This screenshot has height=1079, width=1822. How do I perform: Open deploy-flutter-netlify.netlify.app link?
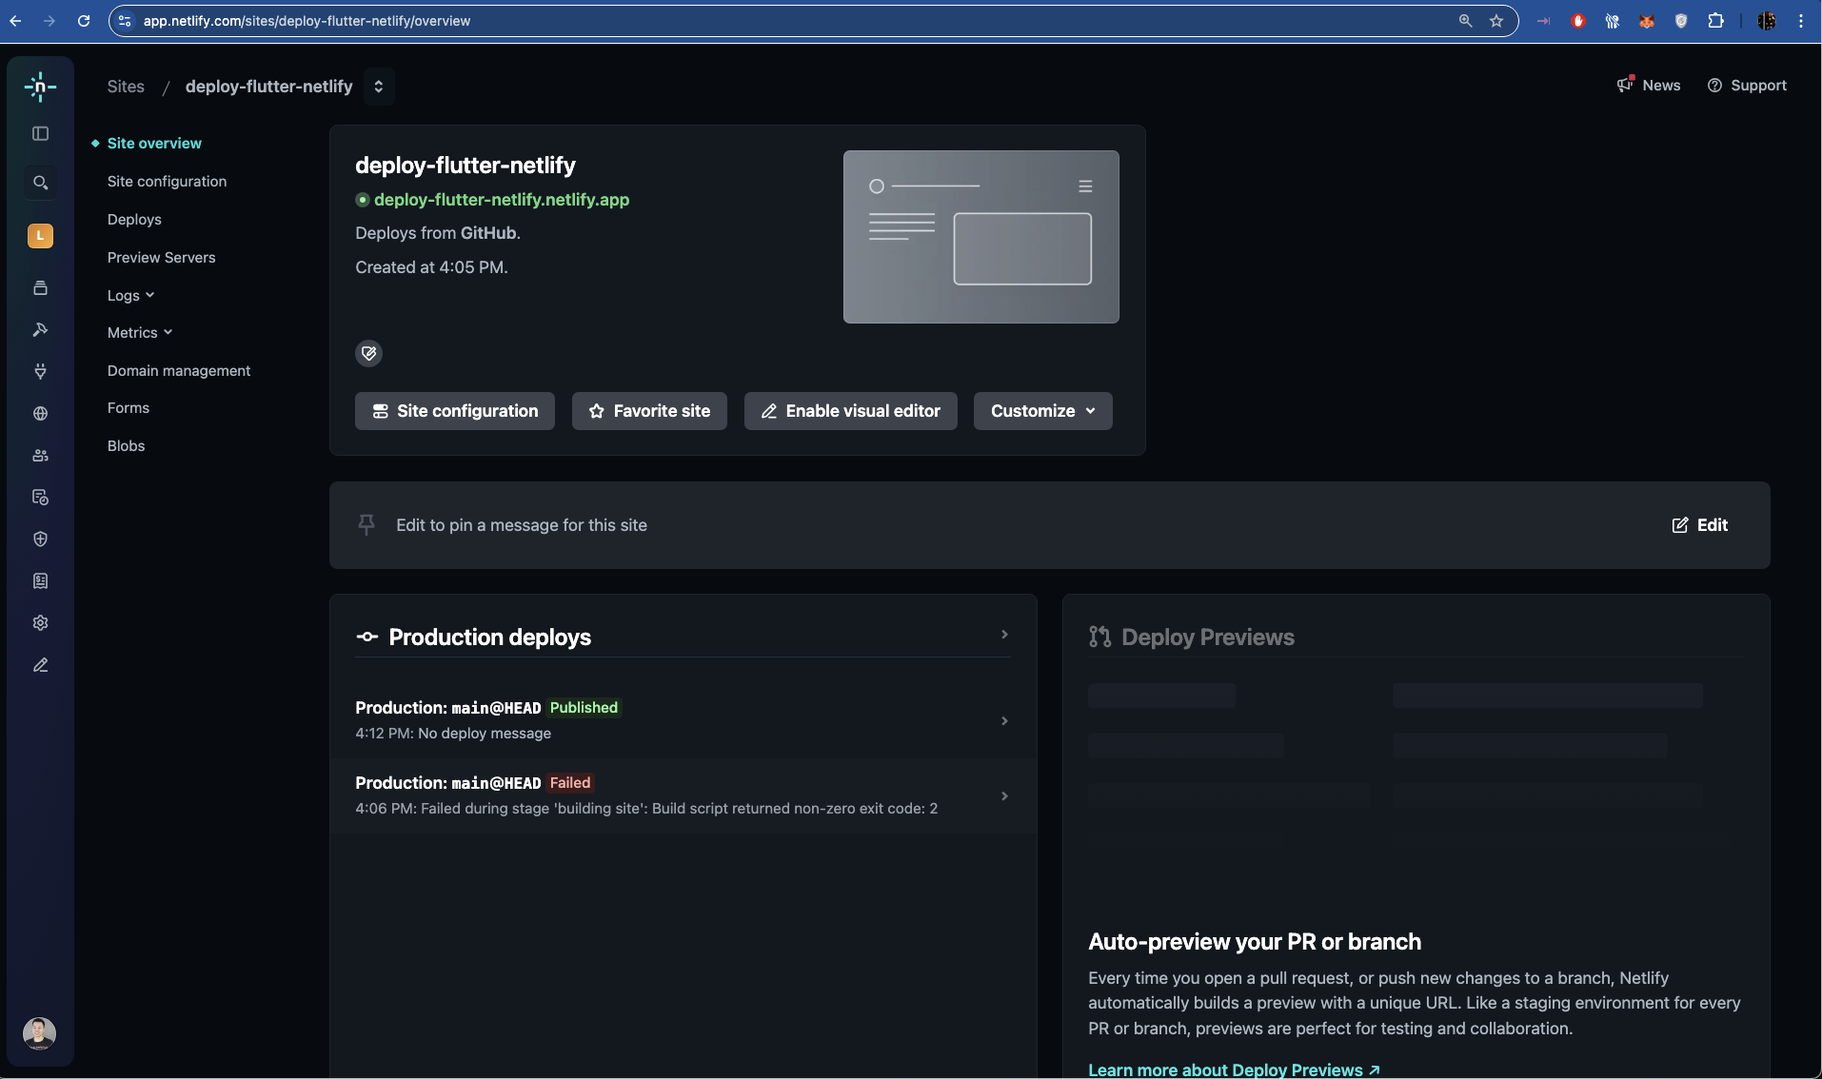point(502,200)
